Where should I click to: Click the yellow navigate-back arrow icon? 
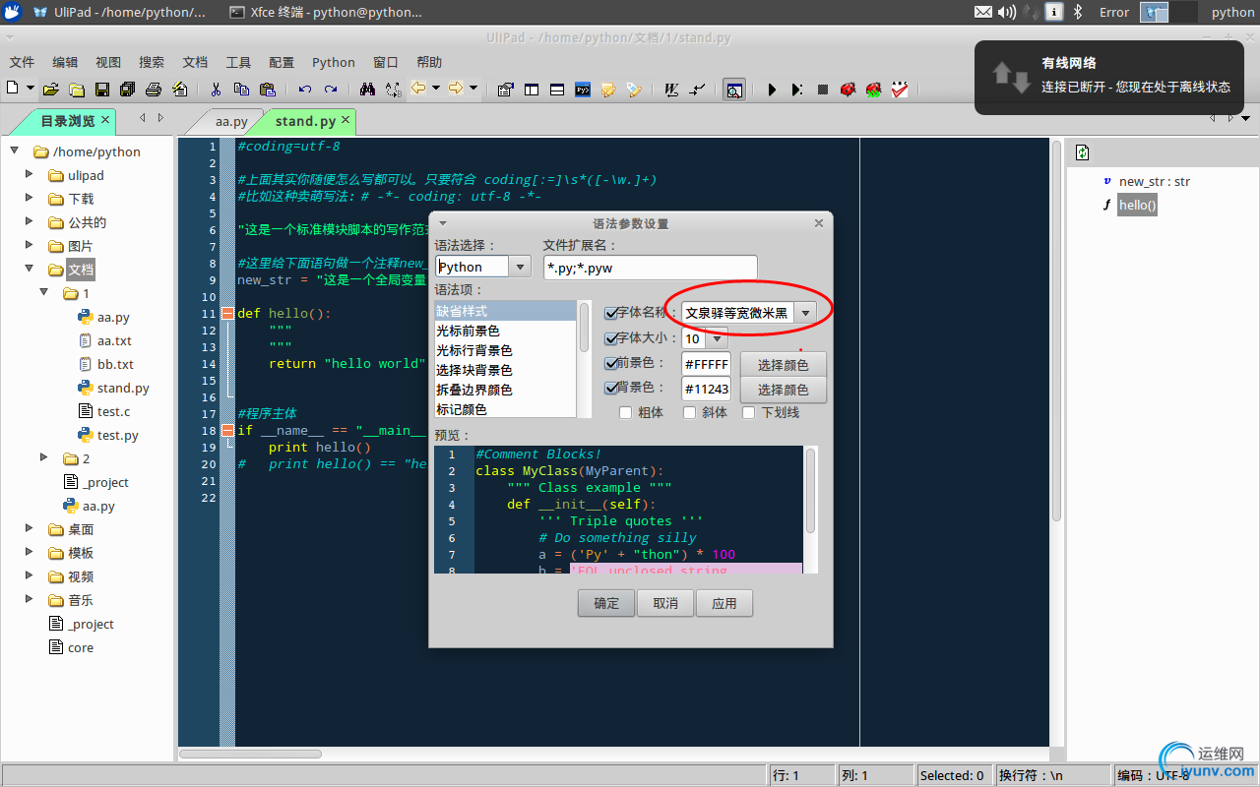(418, 89)
